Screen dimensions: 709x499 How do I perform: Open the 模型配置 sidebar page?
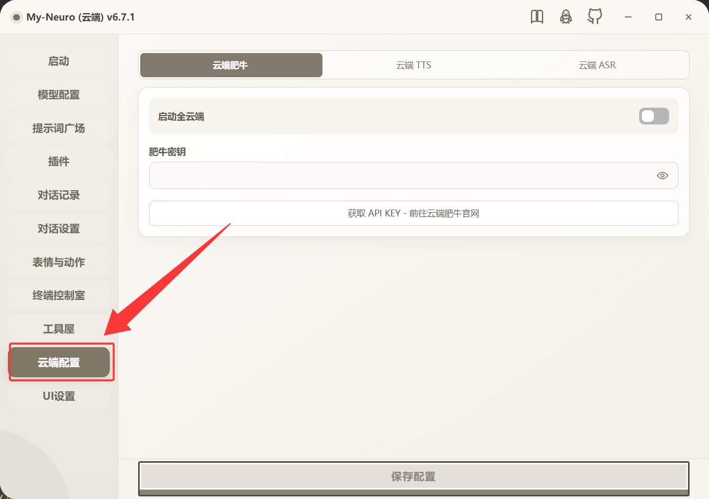pos(59,95)
